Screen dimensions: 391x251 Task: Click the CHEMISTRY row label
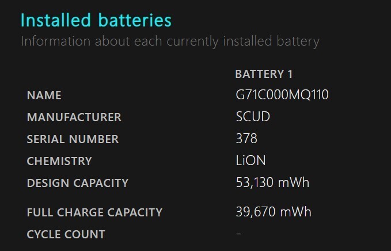click(59, 161)
